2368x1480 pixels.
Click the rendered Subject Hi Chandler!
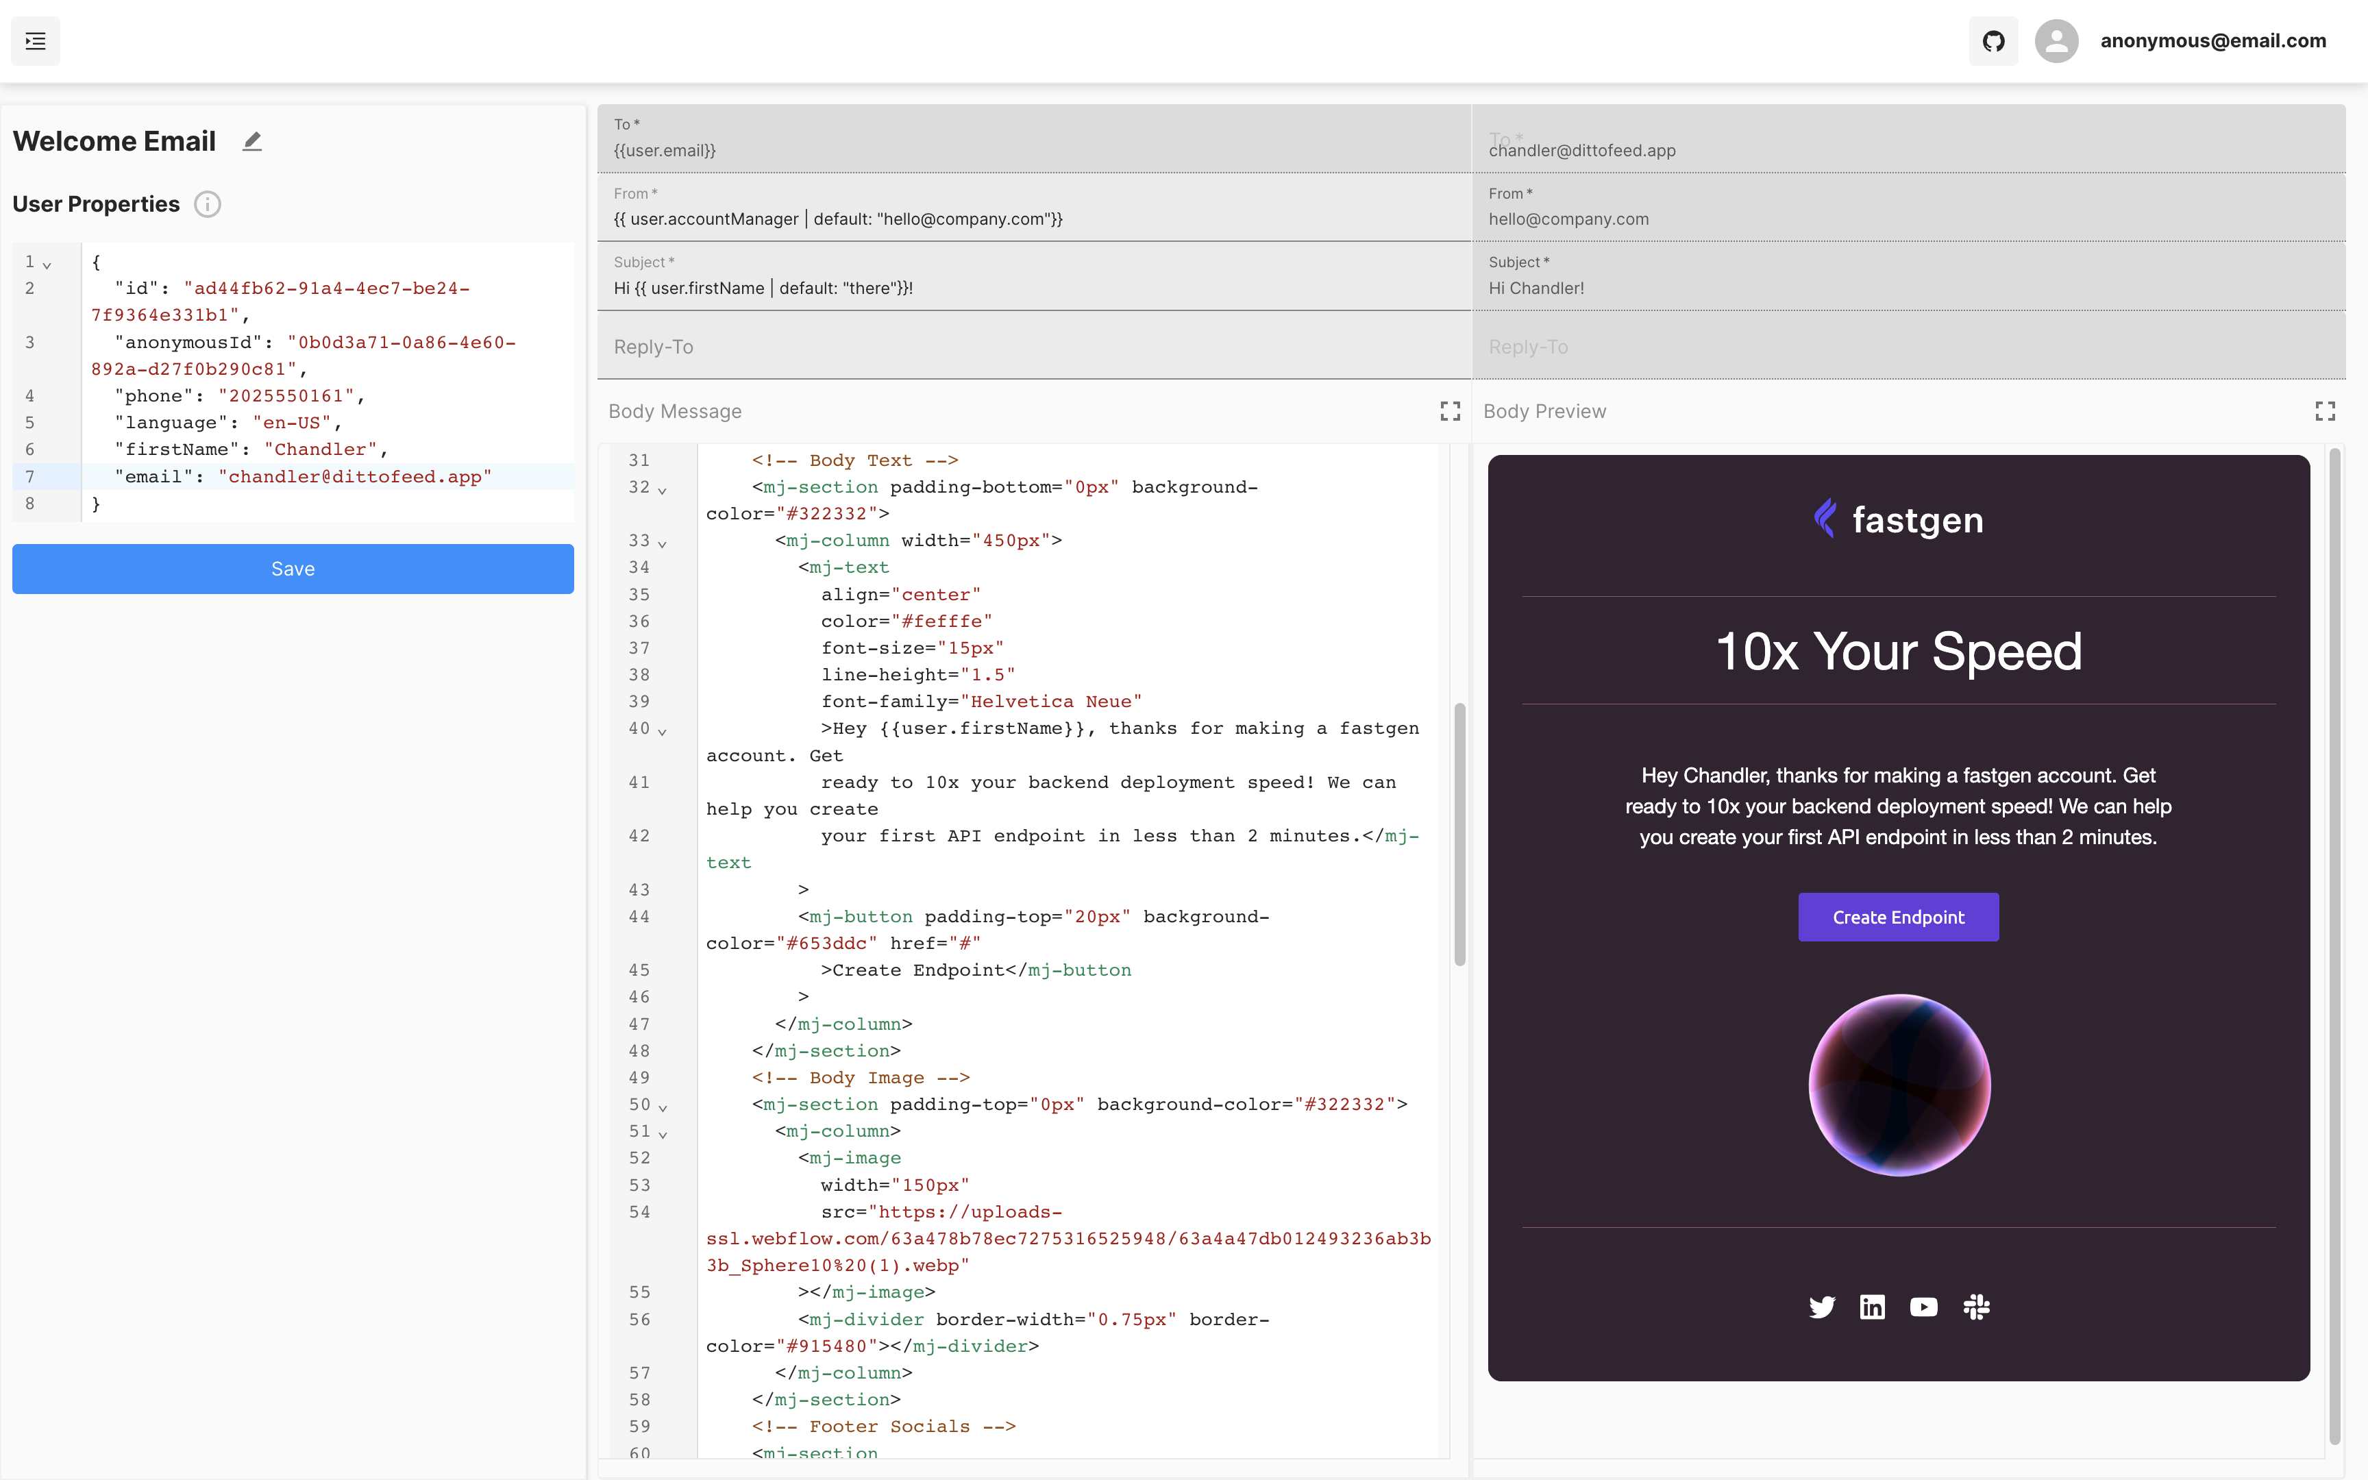(1535, 288)
